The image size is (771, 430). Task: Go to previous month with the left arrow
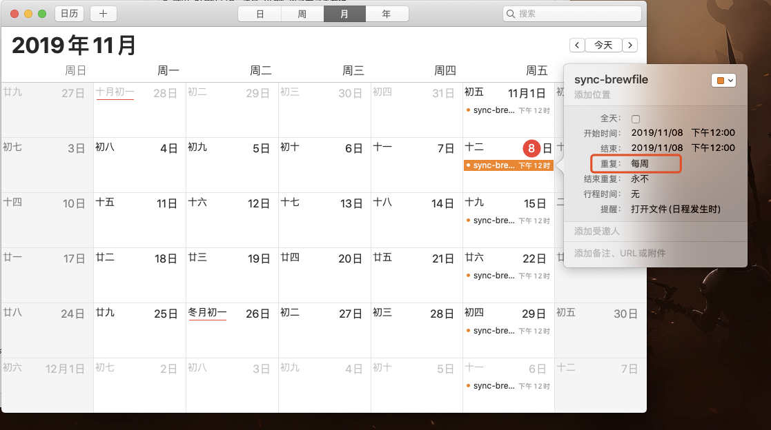pyautogui.click(x=577, y=45)
